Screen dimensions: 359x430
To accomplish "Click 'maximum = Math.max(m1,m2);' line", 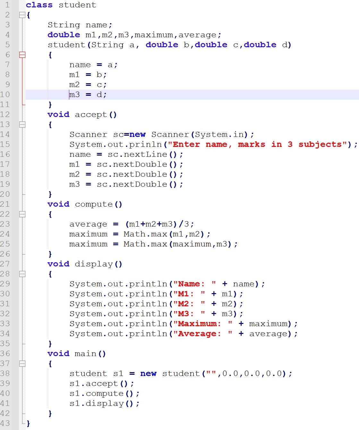I will [140, 234].
